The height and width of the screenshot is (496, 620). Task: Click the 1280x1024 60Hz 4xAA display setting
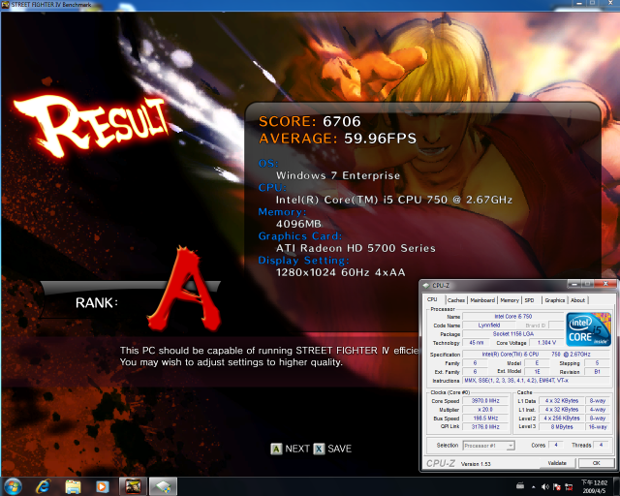[340, 272]
